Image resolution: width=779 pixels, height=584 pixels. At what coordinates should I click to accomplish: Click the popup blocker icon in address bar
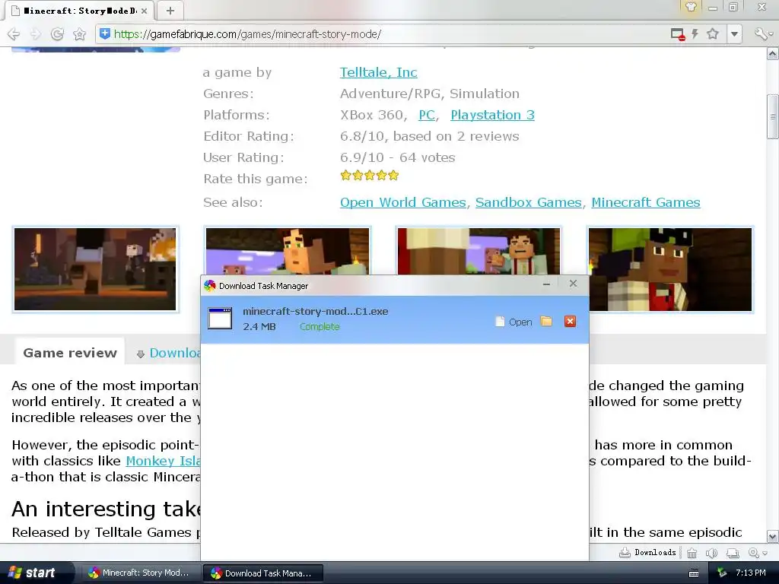[x=678, y=33]
